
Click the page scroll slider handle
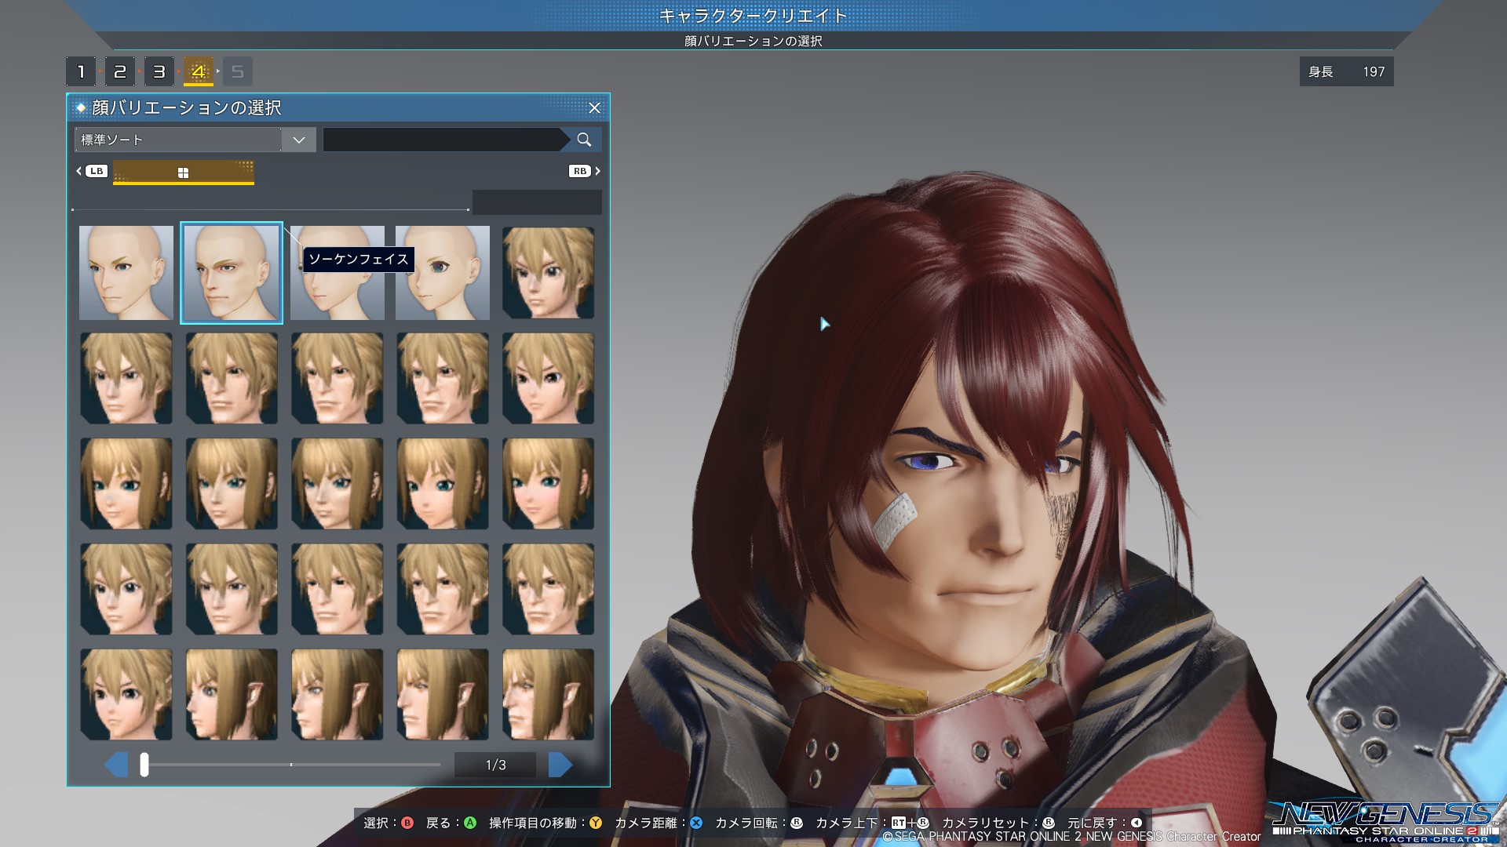[x=144, y=765]
